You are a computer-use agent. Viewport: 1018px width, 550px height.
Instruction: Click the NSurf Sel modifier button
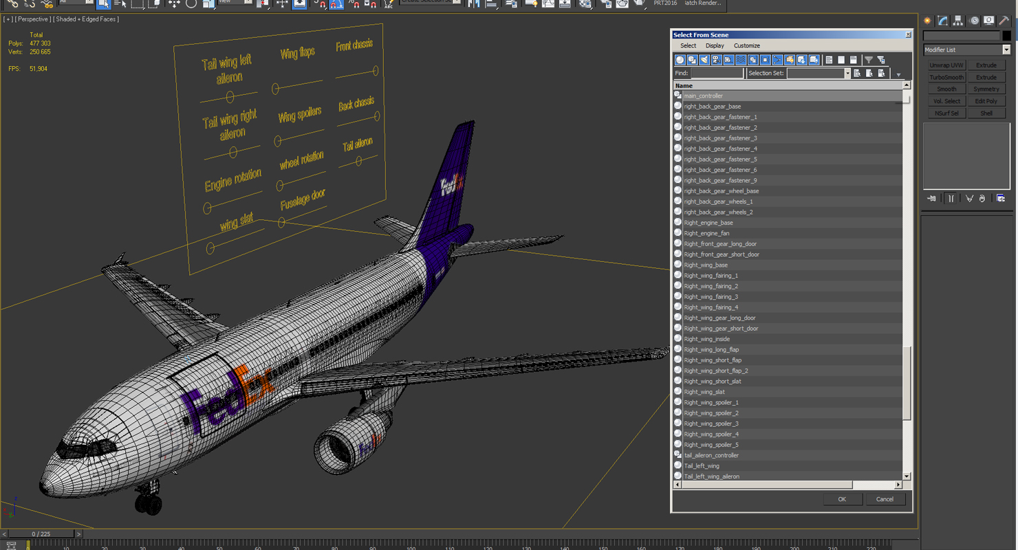pos(946,113)
